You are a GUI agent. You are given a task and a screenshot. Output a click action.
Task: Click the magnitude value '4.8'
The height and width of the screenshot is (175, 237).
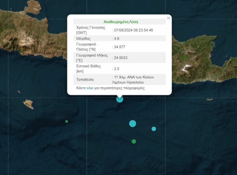pos(116,38)
